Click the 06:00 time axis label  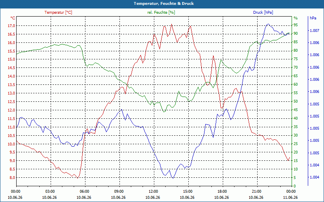pyautogui.click(x=84, y=191)
